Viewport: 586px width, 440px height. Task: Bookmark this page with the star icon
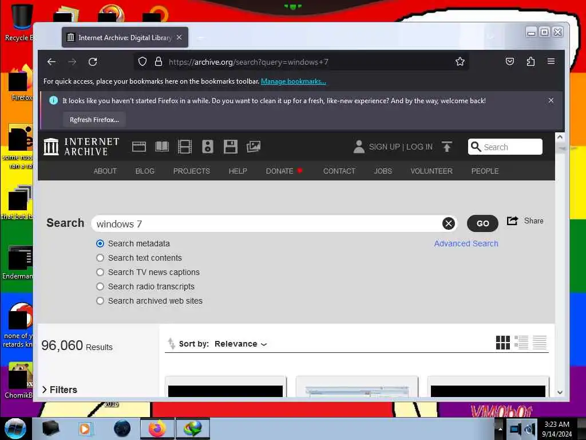pos(460,61)
